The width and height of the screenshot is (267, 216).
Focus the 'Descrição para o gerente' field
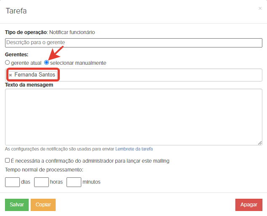tap(133, 42)
